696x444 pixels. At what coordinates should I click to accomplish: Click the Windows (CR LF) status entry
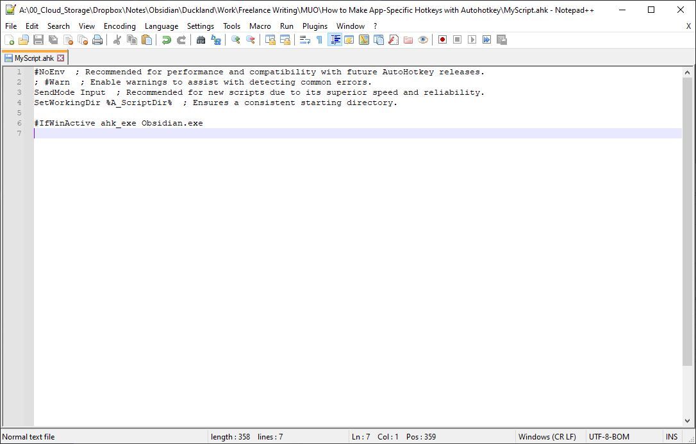click(x=547, y=437)
